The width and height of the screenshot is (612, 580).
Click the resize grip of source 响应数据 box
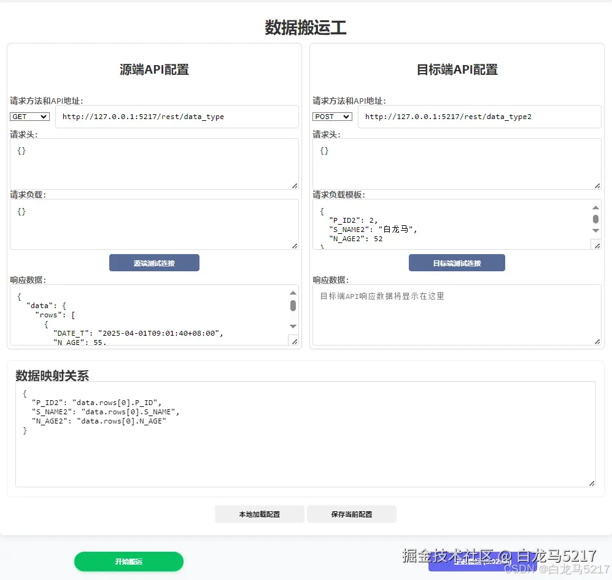(x=294, y=341)
